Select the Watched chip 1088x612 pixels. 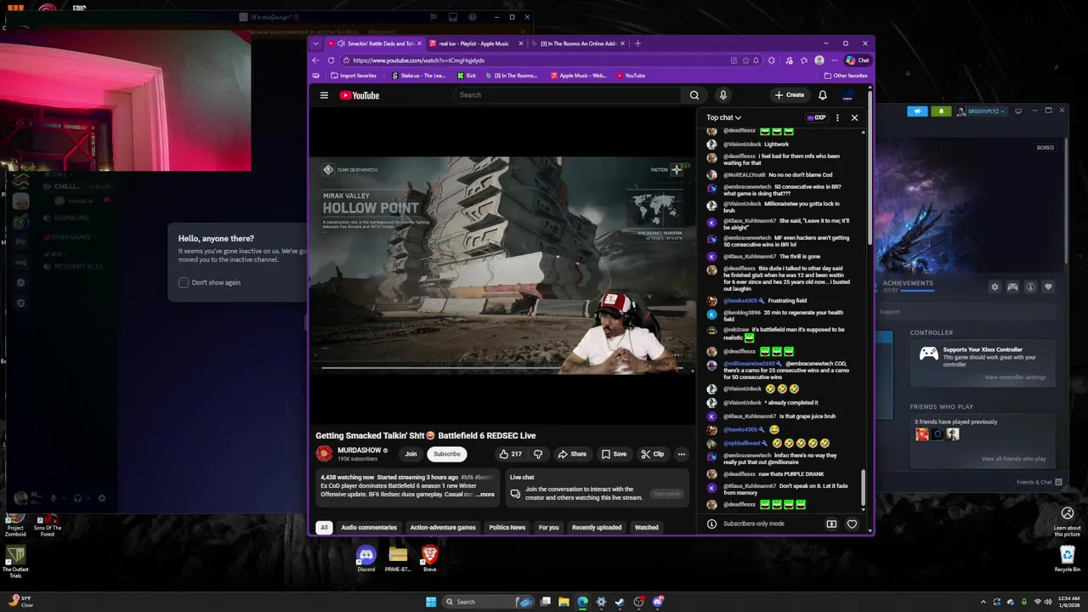[x=646, y=527]
